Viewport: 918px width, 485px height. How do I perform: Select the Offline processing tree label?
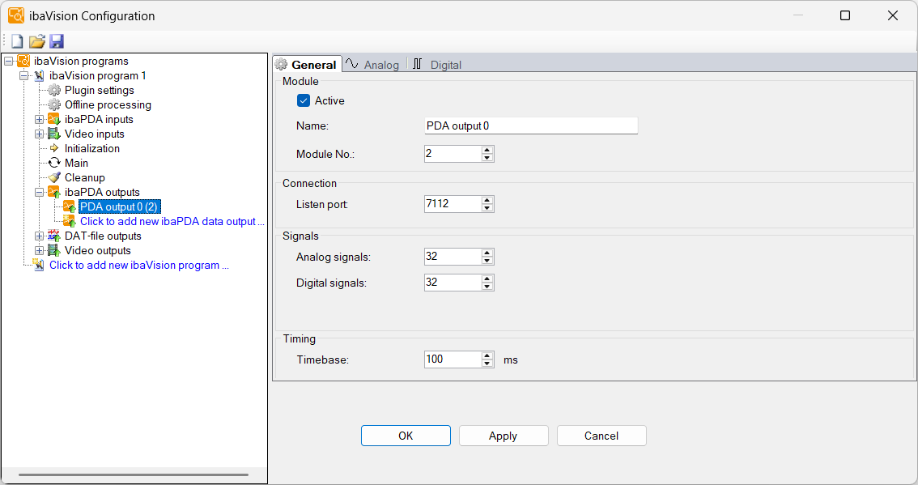[x=108, y=104]
